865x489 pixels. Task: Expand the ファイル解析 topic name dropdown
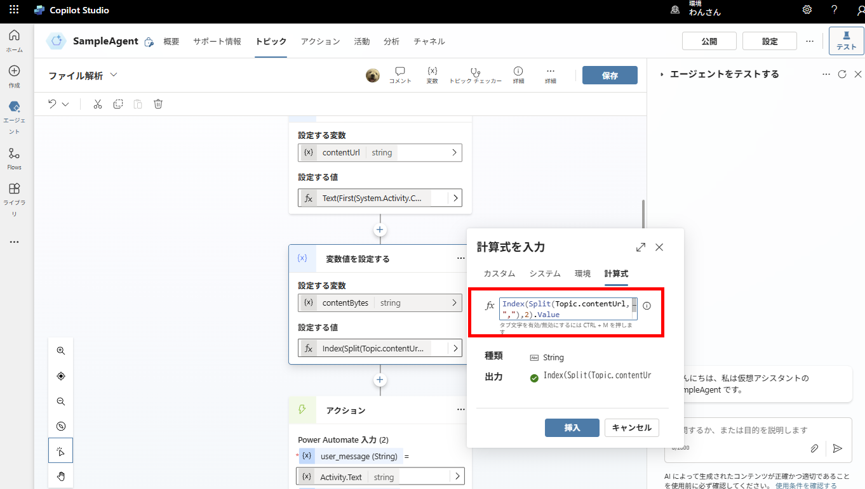[114, 74]
